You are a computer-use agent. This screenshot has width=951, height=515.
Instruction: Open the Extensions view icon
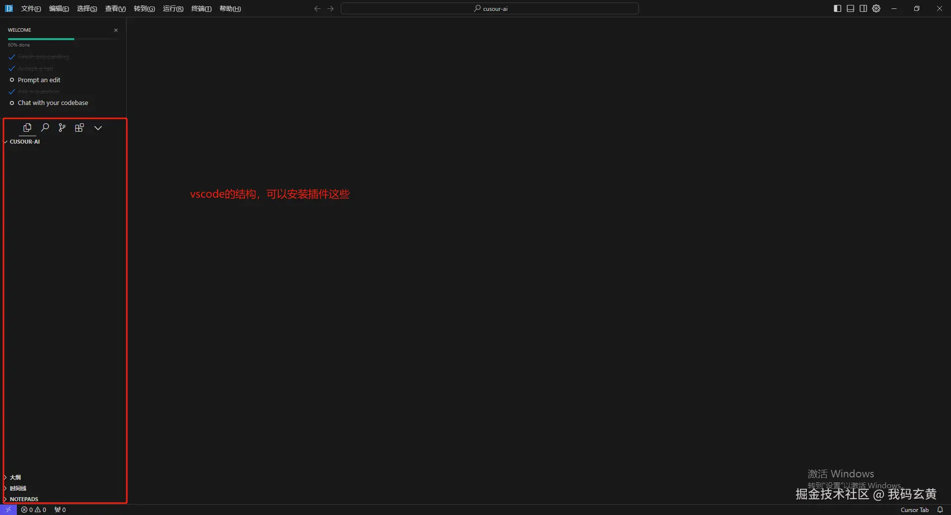pos(79,128)
